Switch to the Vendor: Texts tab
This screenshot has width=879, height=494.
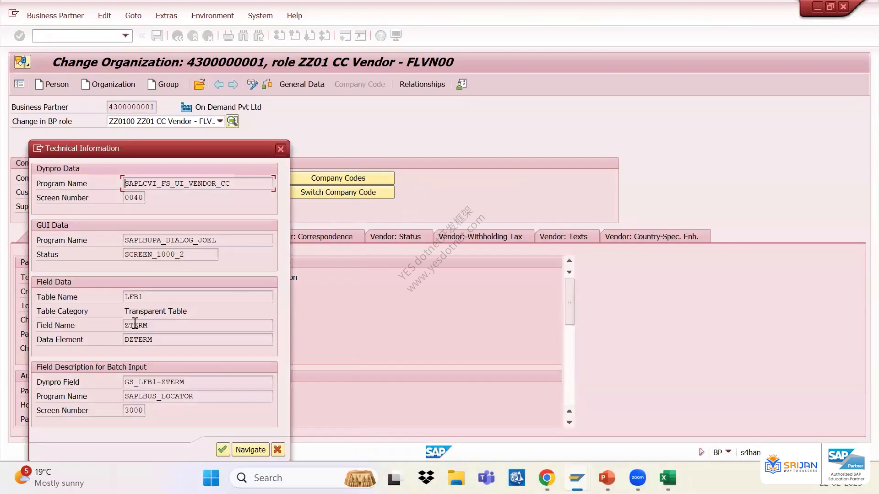[x=564, y=236]
